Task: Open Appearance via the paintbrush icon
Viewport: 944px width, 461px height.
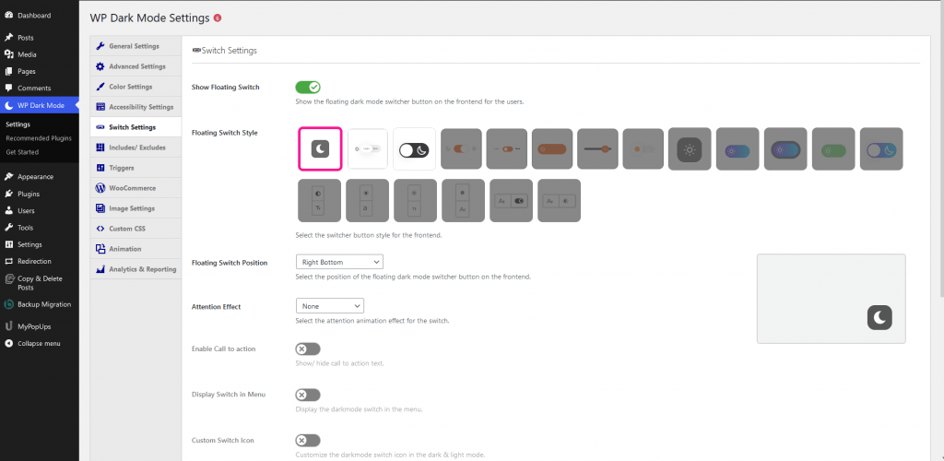Action: [x=8, y=177]
